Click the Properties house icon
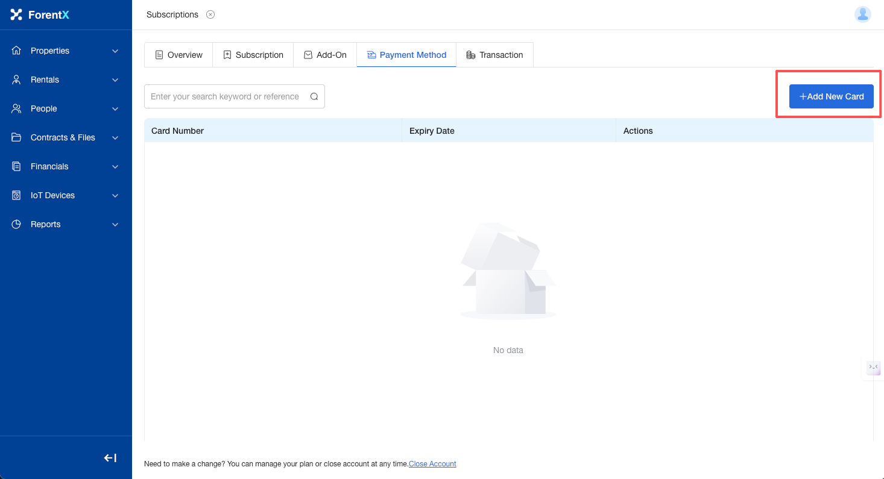 17,51
